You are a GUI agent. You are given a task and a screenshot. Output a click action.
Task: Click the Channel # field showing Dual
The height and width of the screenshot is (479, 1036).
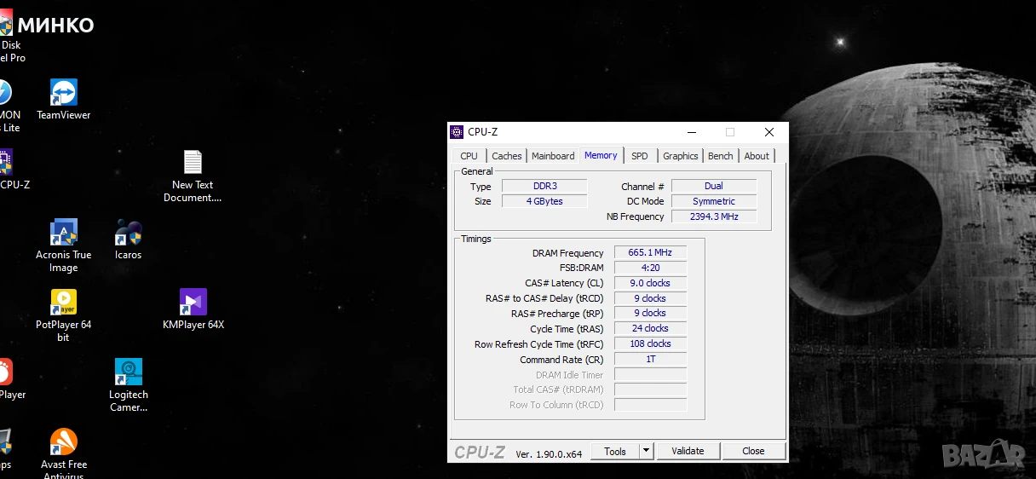(x=714, y=186)
